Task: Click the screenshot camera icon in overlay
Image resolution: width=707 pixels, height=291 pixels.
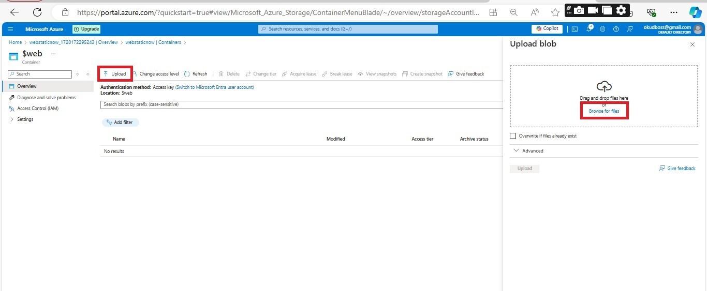Action: (580, 10)
